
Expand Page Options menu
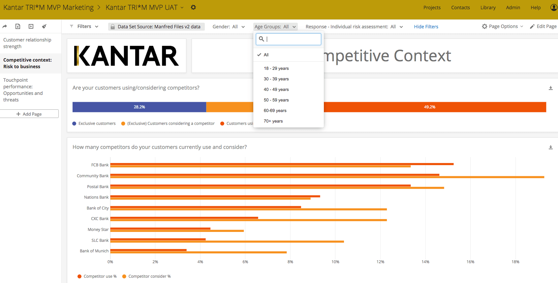(x=503, y=26)
